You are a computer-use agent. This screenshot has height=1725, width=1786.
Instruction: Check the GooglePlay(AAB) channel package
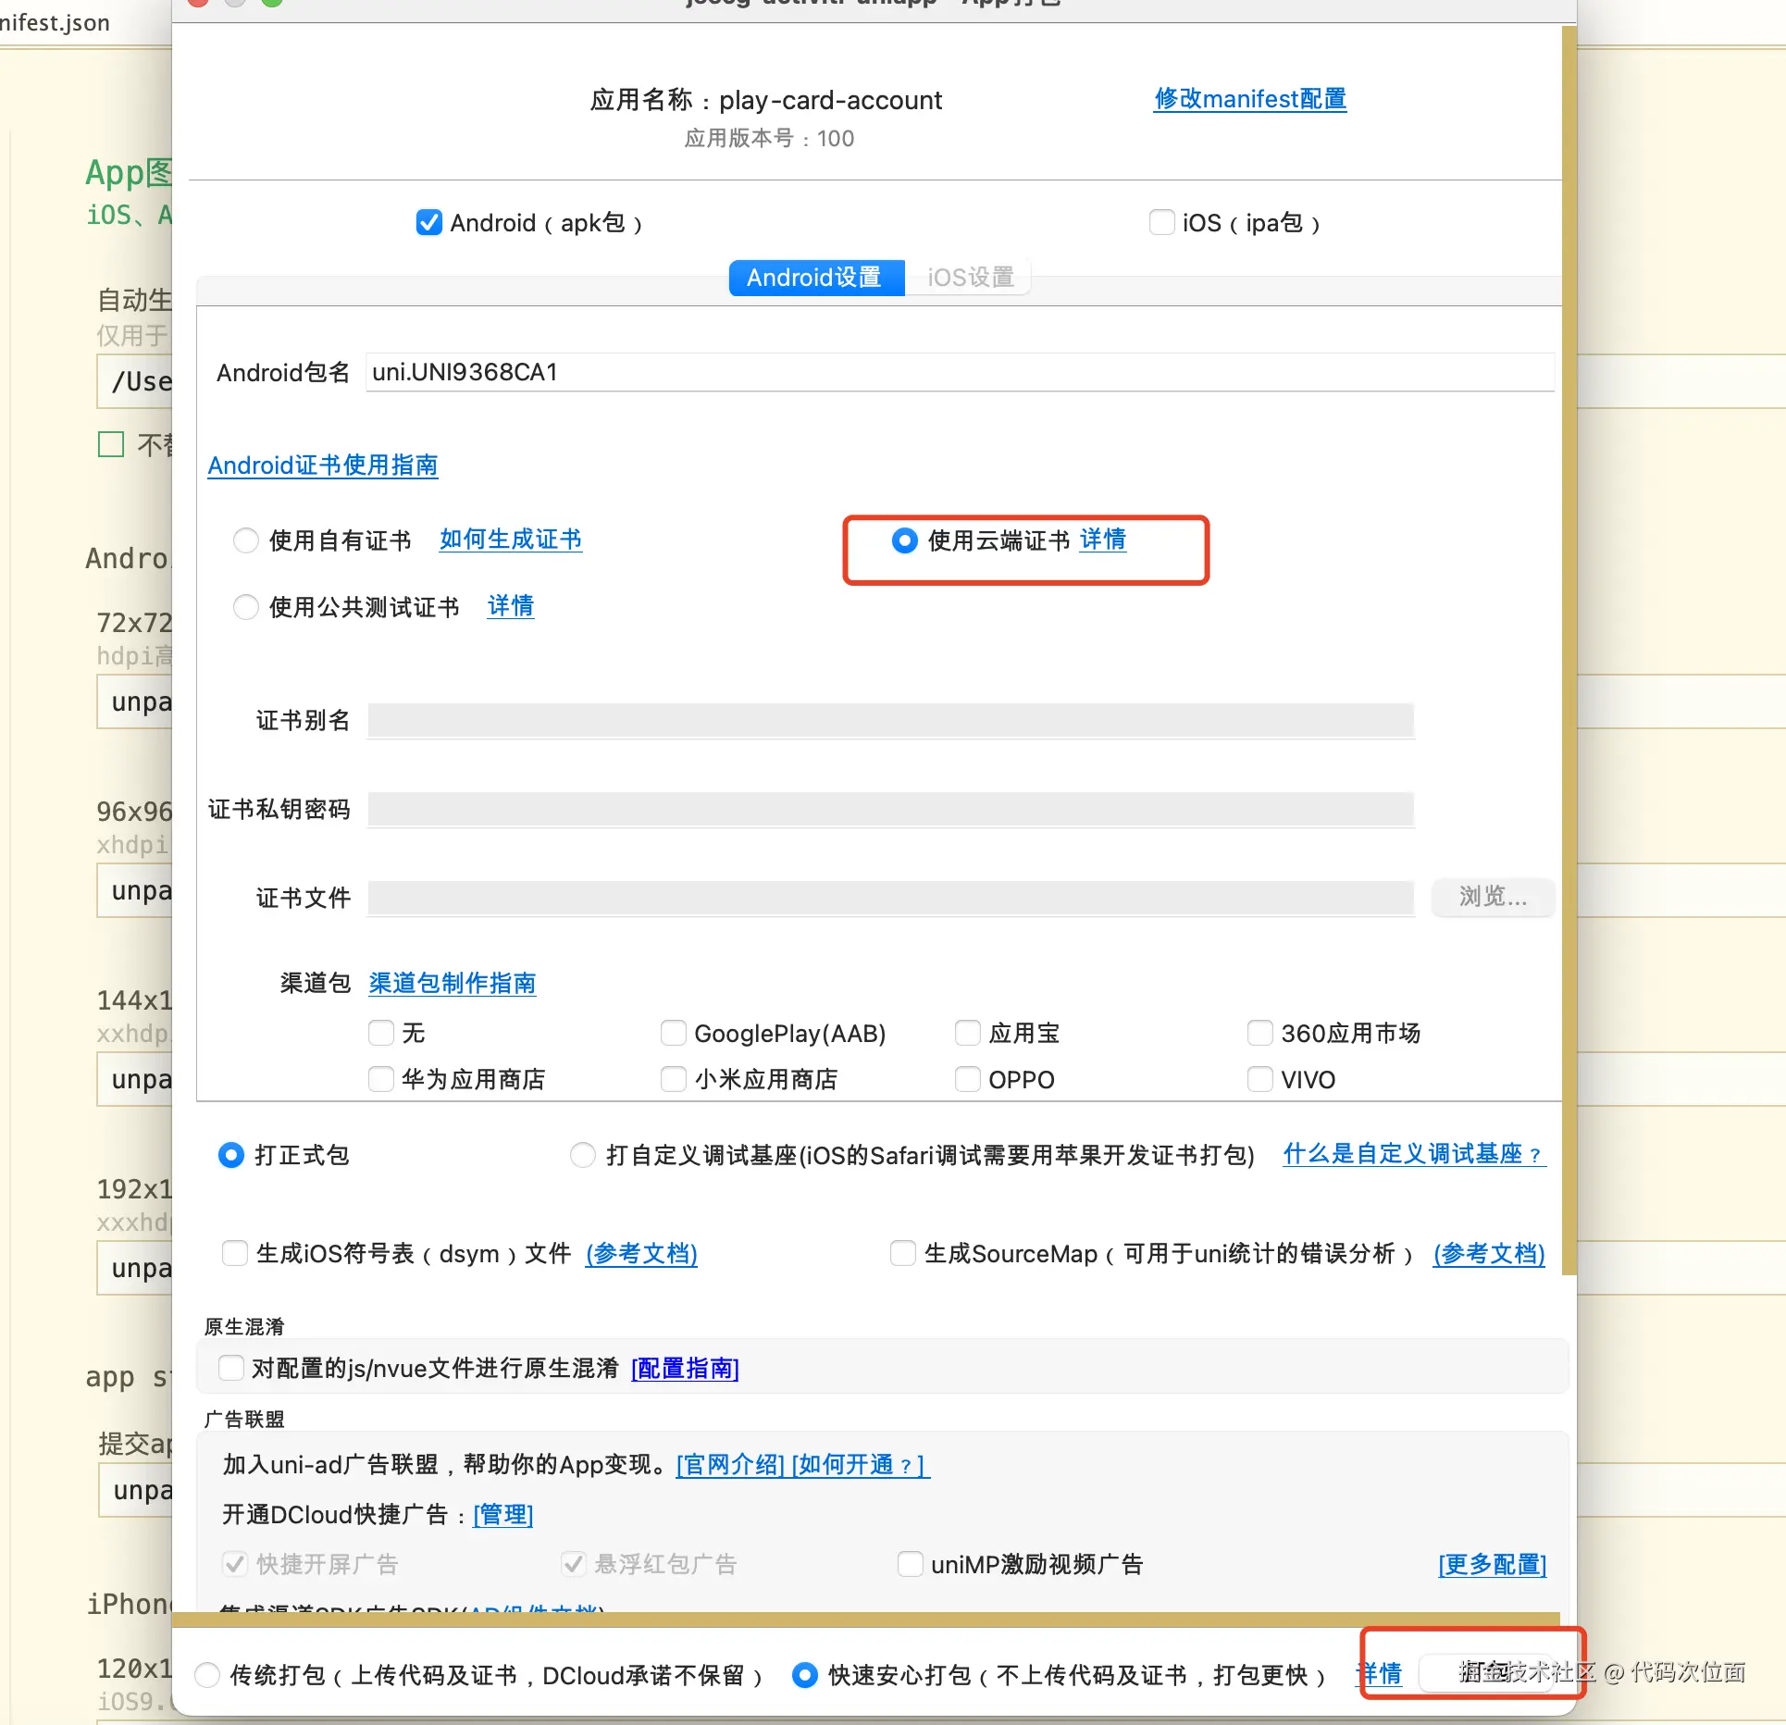[x=674, y=1033]
